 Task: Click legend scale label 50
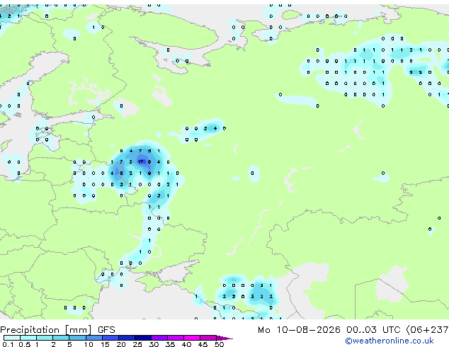coord(220,344)
